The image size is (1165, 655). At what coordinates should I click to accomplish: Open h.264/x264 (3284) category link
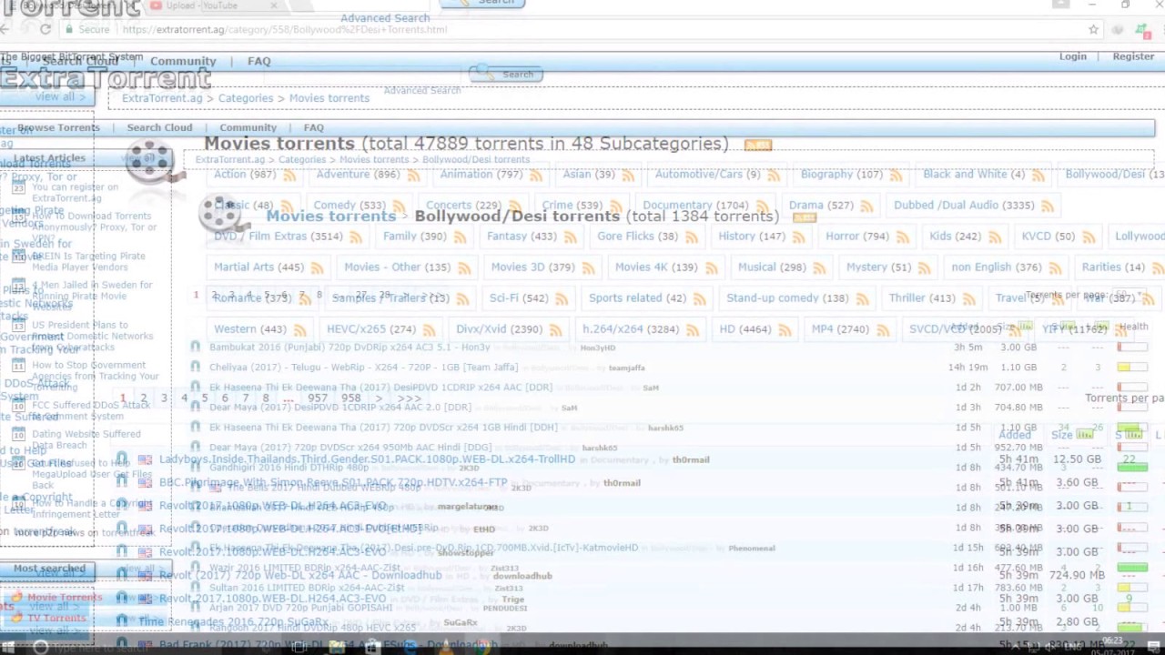pos(631,329)
